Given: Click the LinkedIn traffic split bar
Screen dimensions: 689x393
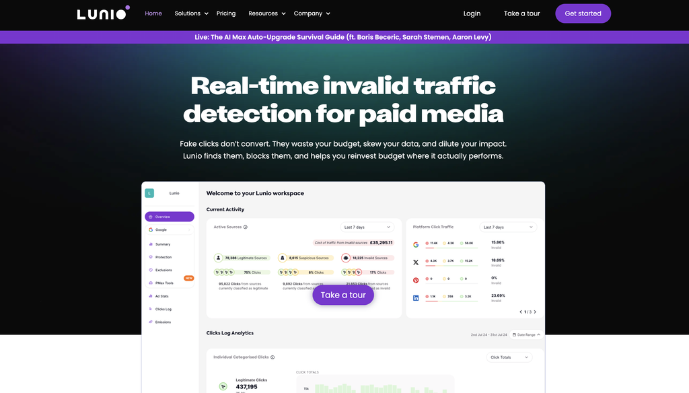Looking at the screenshot, I should coord(451,301).
